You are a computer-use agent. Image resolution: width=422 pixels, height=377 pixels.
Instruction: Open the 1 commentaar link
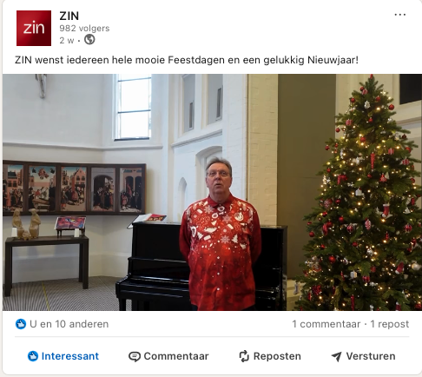[x=326, y=324]
